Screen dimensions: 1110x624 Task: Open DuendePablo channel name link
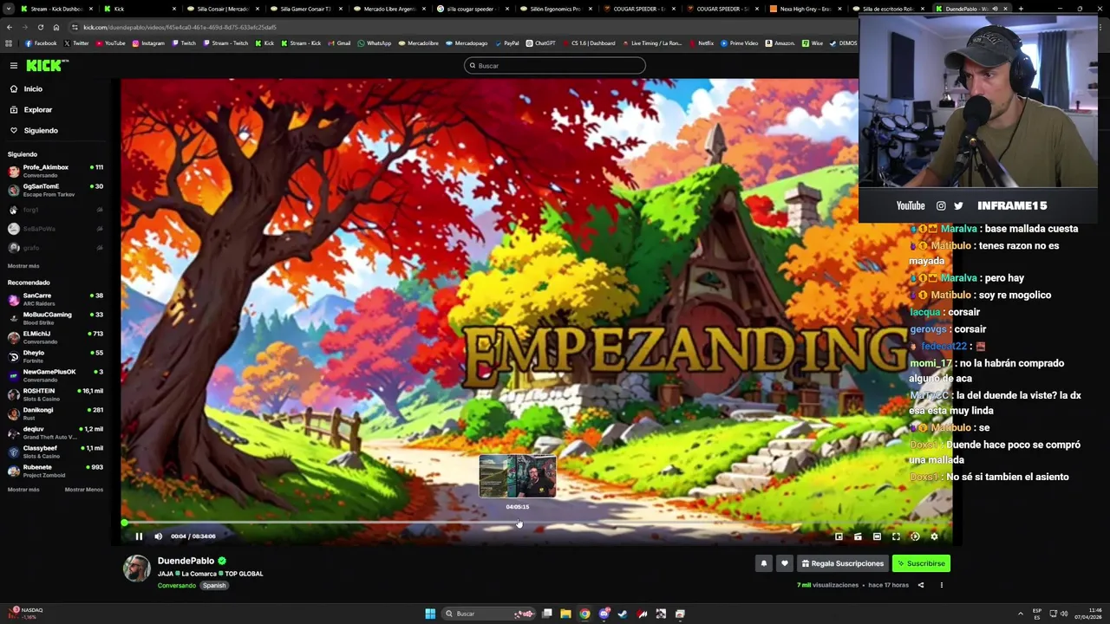(186, 561)
